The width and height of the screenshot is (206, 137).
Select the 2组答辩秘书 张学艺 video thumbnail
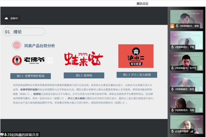pos(186,61)
